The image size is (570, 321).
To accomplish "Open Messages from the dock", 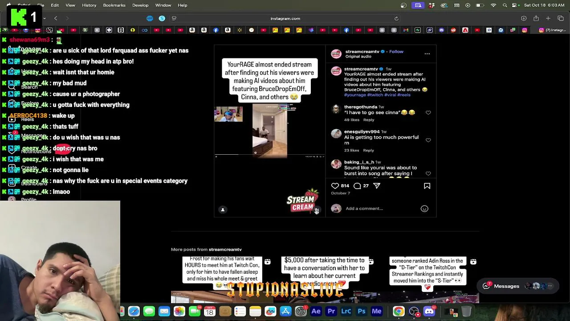I will (x=149, y=312).
